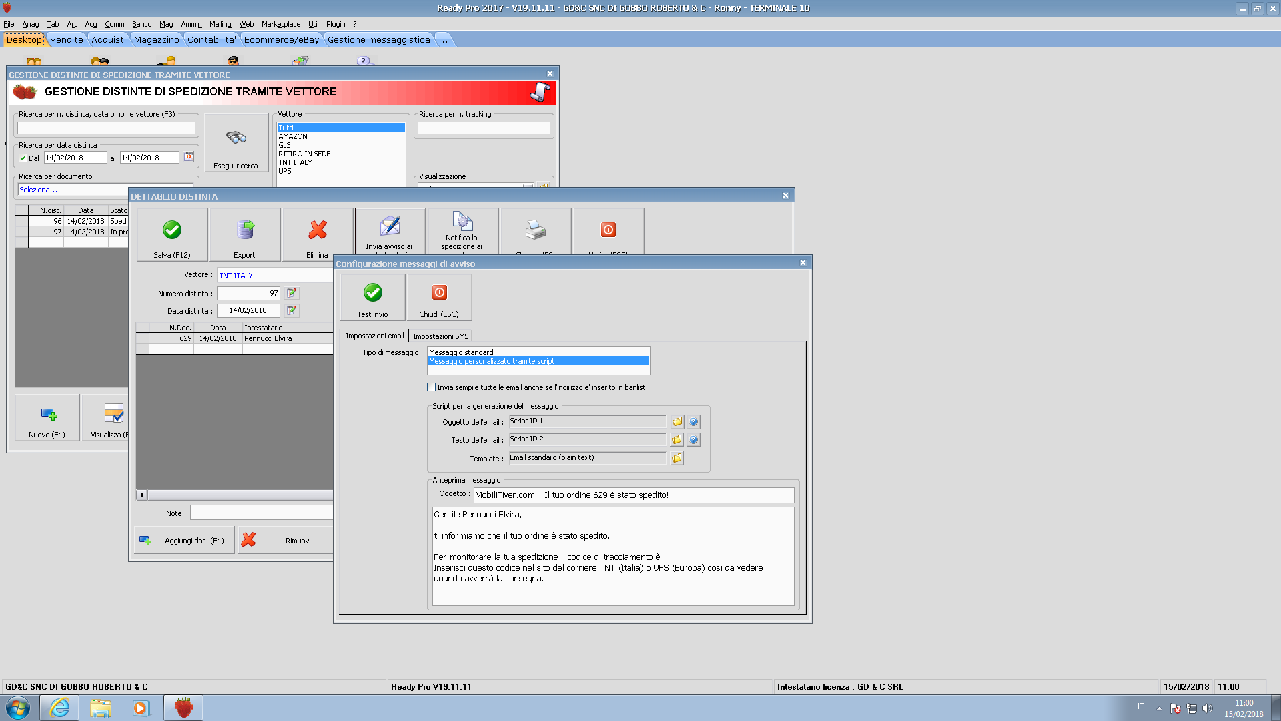Screen dimensions: 1281x721
Task: Select GLS in the Vettore list
Action: [x=285, y=145]
